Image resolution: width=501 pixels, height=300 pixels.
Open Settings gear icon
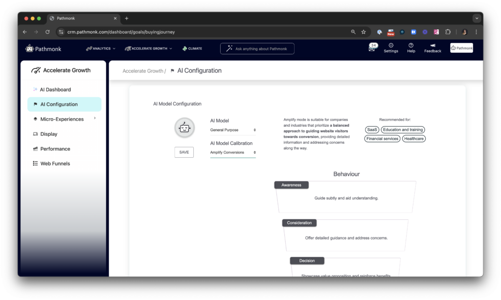[x=390, y=46]
